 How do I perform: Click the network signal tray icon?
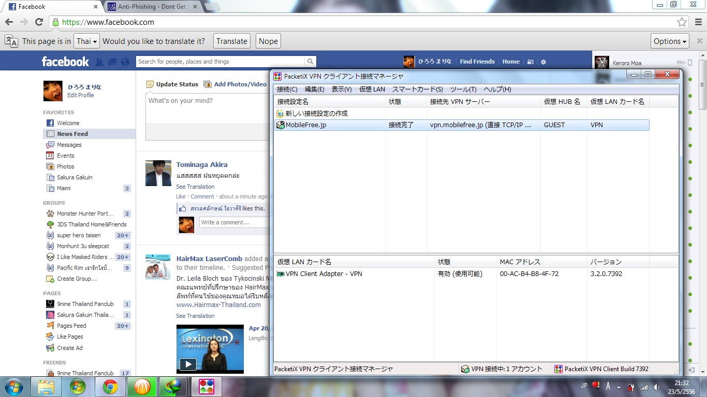pyautogui.click(x=644, y=387)
